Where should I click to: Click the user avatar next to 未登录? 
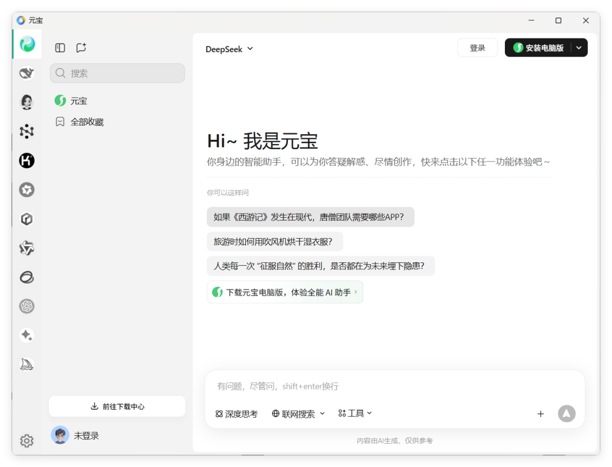60,435
